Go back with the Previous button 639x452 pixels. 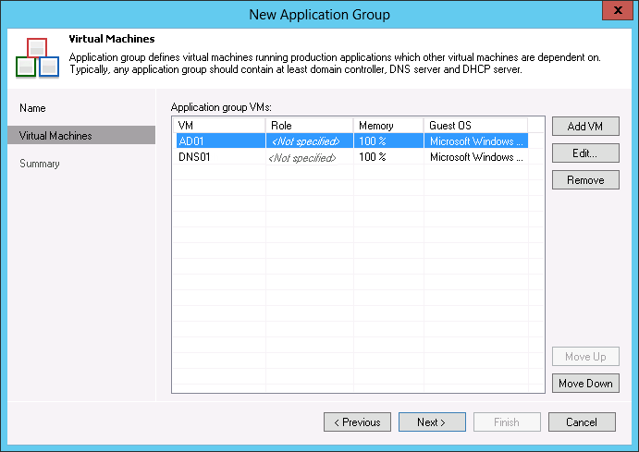(x=357, y=422)
